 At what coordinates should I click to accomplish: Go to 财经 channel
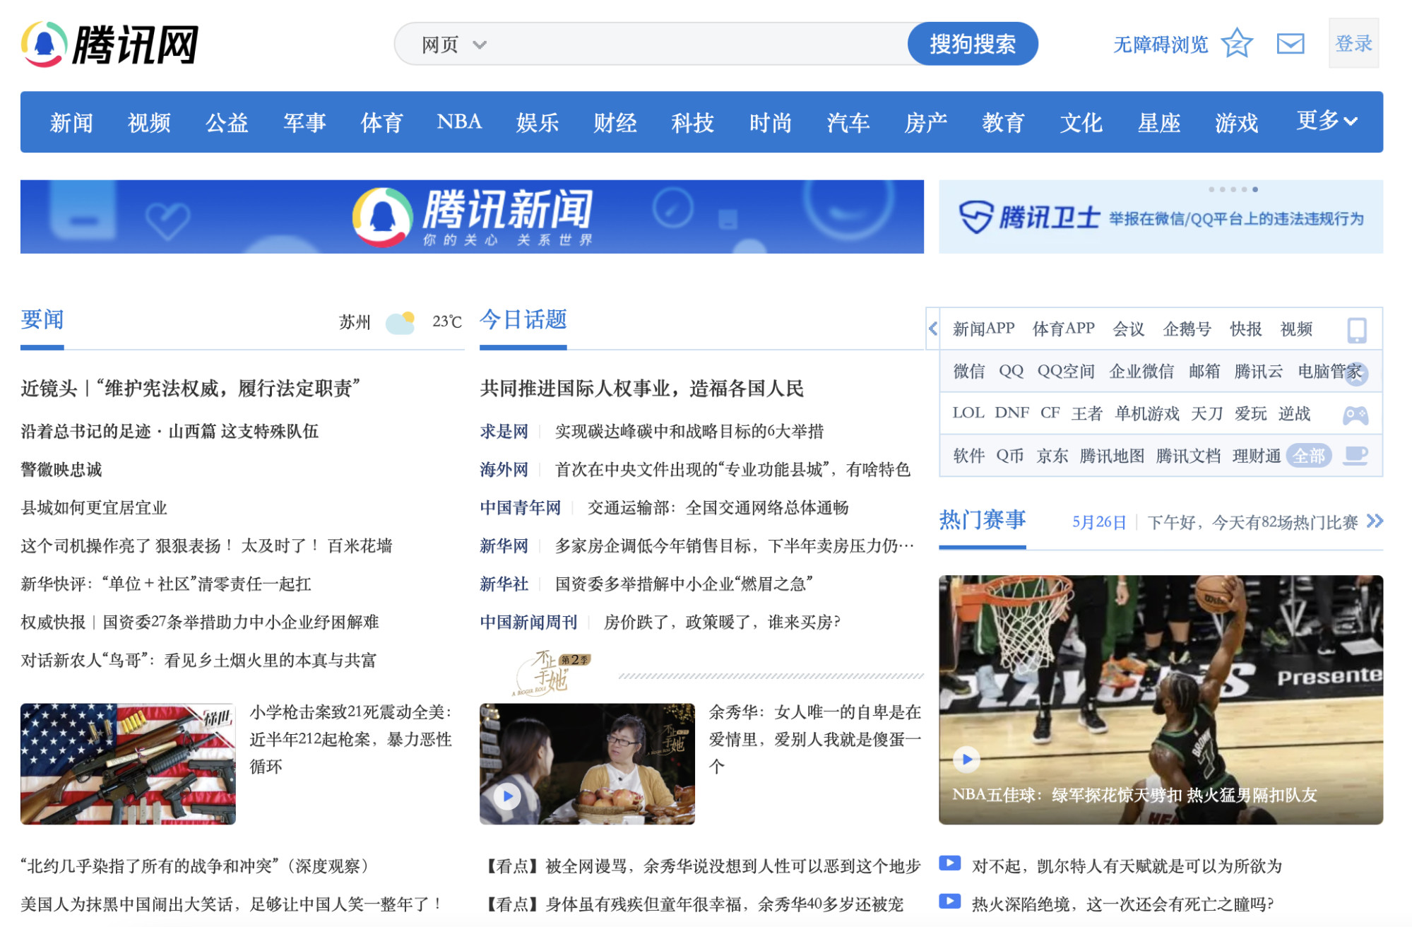point(615,122)
